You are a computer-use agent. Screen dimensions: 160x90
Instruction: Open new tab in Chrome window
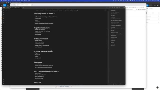[x=32, y=5]
